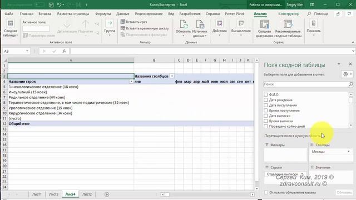Check the Время поступления field
Screen dimensions: 356x200
[x=266, y=111]
